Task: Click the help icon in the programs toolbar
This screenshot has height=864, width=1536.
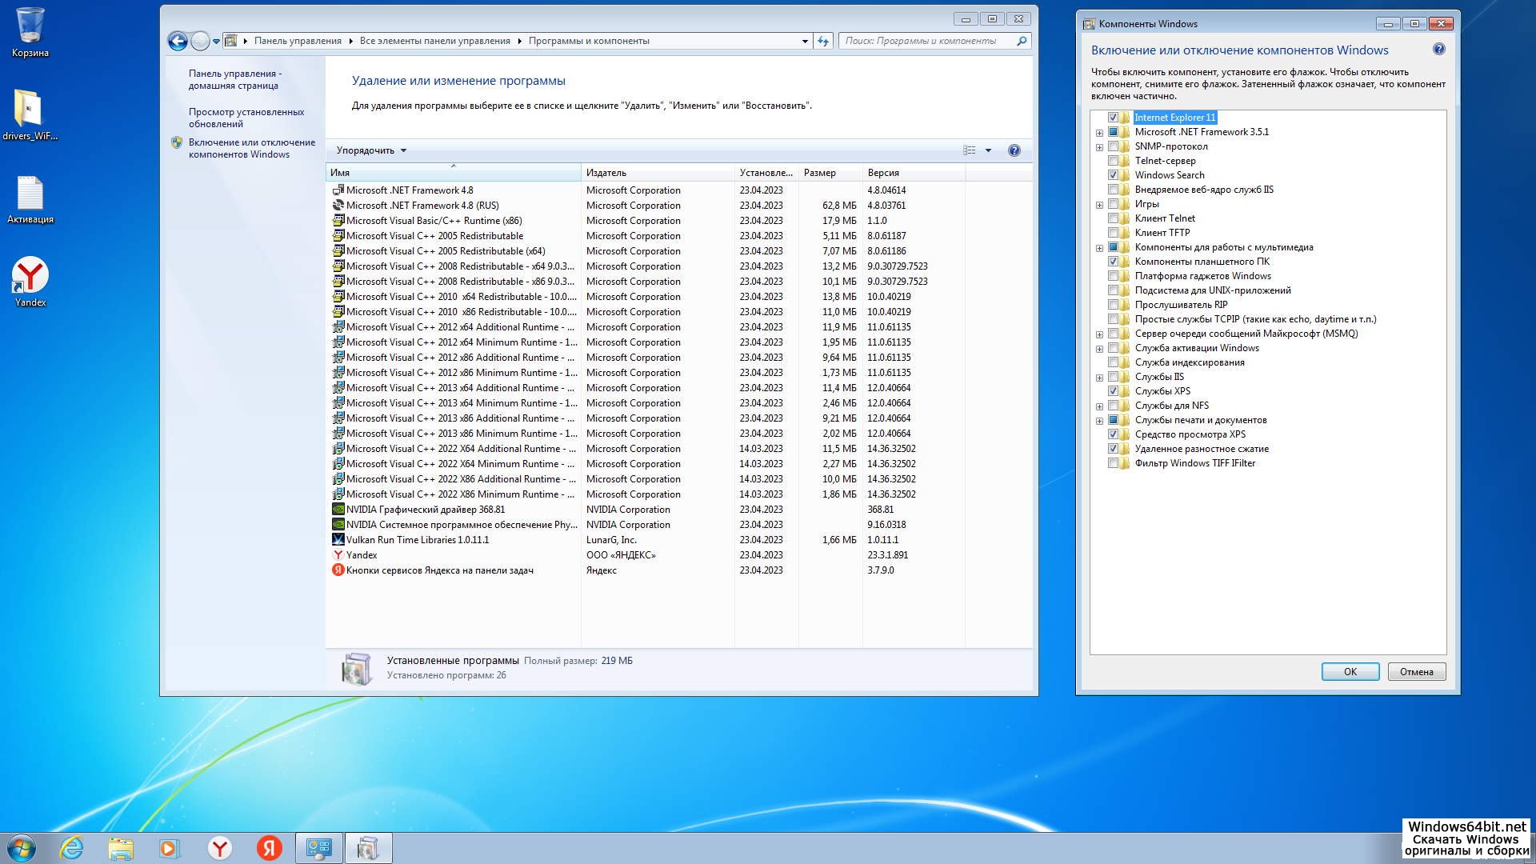Action: coord(1014,150)
